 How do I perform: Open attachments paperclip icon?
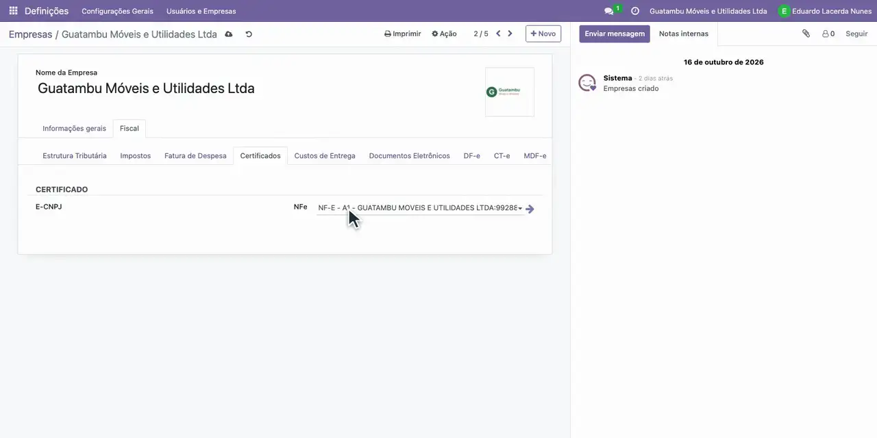(x=806, y=34)
